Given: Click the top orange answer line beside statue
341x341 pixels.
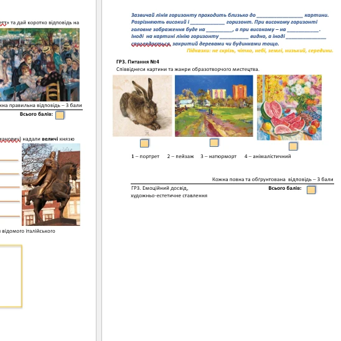Looking at the screenshot, I should tap(9, 161).
